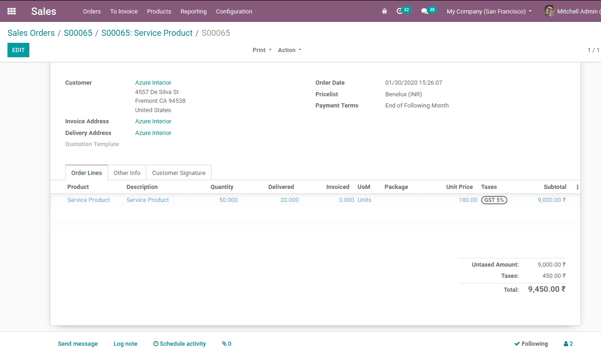
Task: Click the Sales app title
Action: 44,11
